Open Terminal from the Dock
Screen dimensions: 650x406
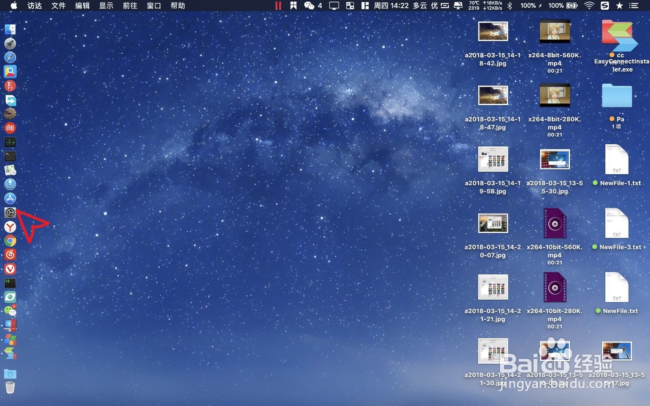10,156
